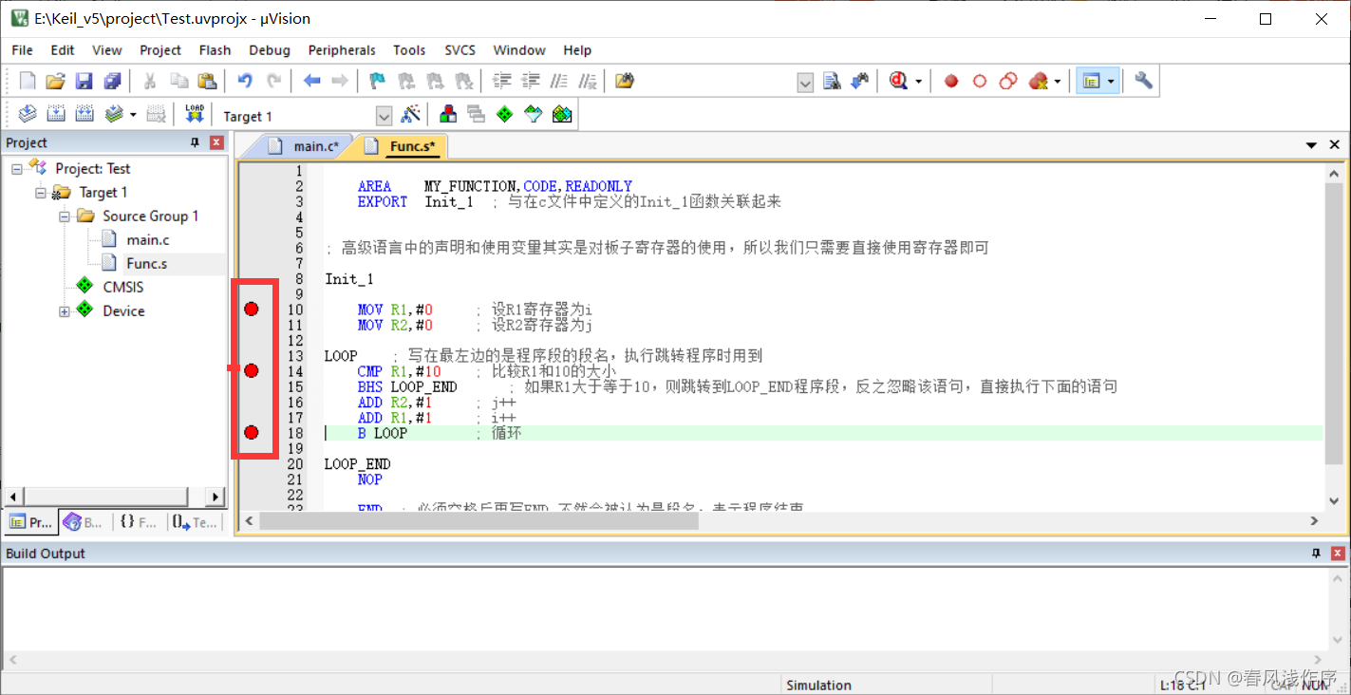This screenshot has width=1351, height=695.
Task: Pin or unpin the Project panel
Action: [x=196, y=142]
